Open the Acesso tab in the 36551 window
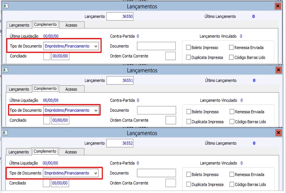Screen dimensions: 286x193 [71, 89]
